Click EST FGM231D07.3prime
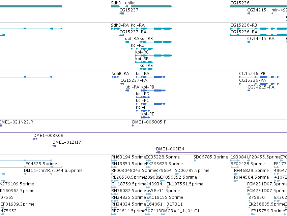Screen dimensions: 287x216 267,184
